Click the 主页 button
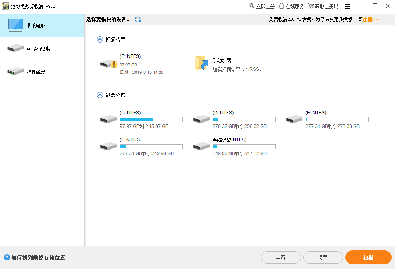Viewport: 395px width, 269px height. tap(281, 257)
